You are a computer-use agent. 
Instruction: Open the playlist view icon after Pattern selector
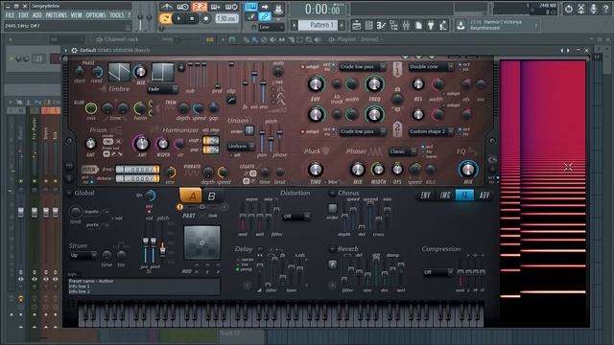[356, 26]
